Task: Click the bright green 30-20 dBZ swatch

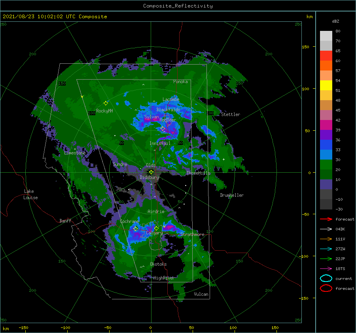Action: [x=326, y=165]
